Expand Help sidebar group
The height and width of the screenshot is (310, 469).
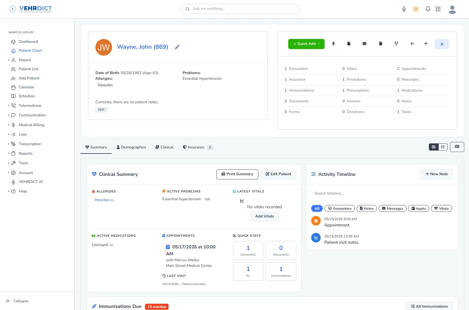click(x=23, y=191)
